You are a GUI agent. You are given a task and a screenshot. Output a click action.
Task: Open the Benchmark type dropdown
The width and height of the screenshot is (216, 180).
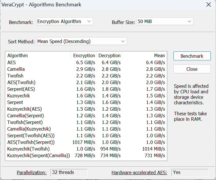(64, 22)
